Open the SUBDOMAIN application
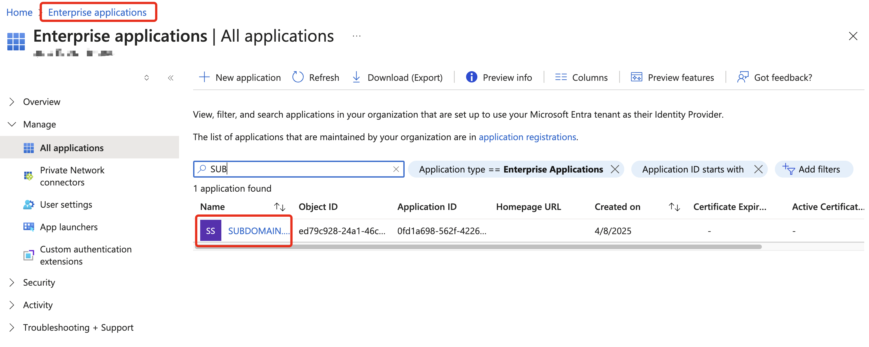 (x=258, y=231)
